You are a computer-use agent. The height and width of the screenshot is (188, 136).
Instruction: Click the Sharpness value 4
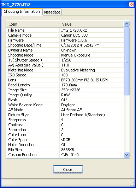click(x=62, y=120)
